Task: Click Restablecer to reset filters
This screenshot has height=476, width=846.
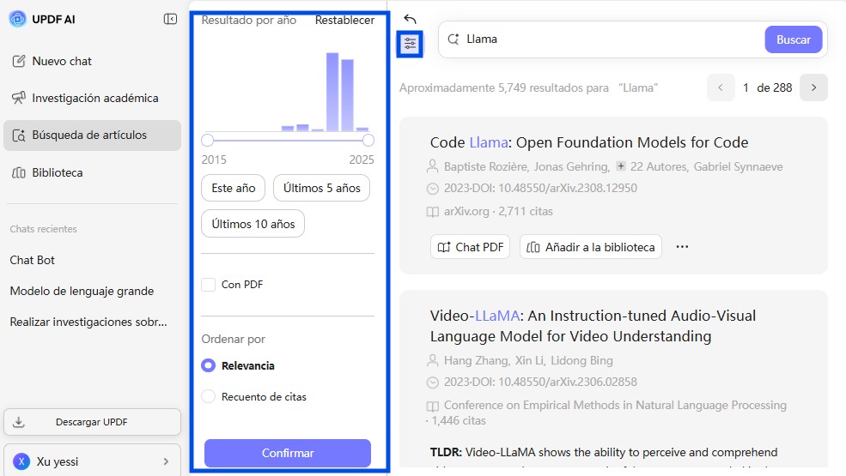Action: (344, 20)
